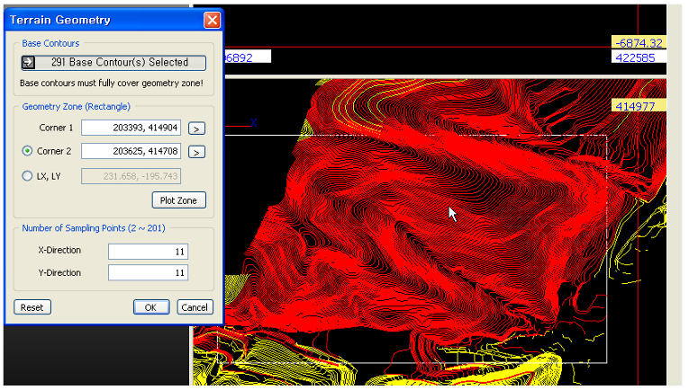Click the Corner 2 coordinates field
This screenshot has height=390, width=689.
(x=131, y=151)
